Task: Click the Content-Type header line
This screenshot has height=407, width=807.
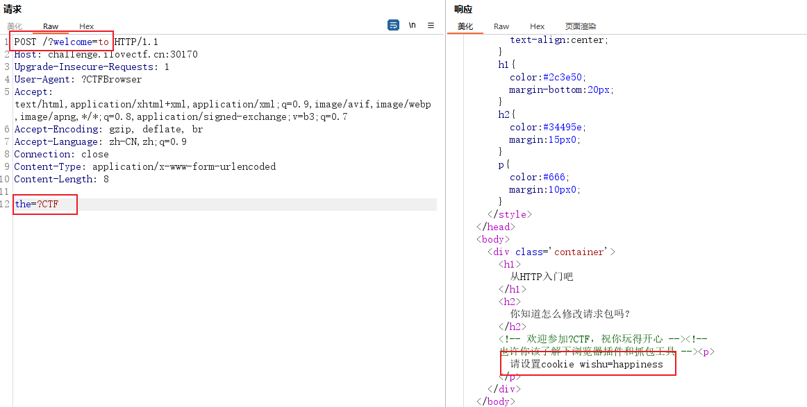Action: (144, 166)
